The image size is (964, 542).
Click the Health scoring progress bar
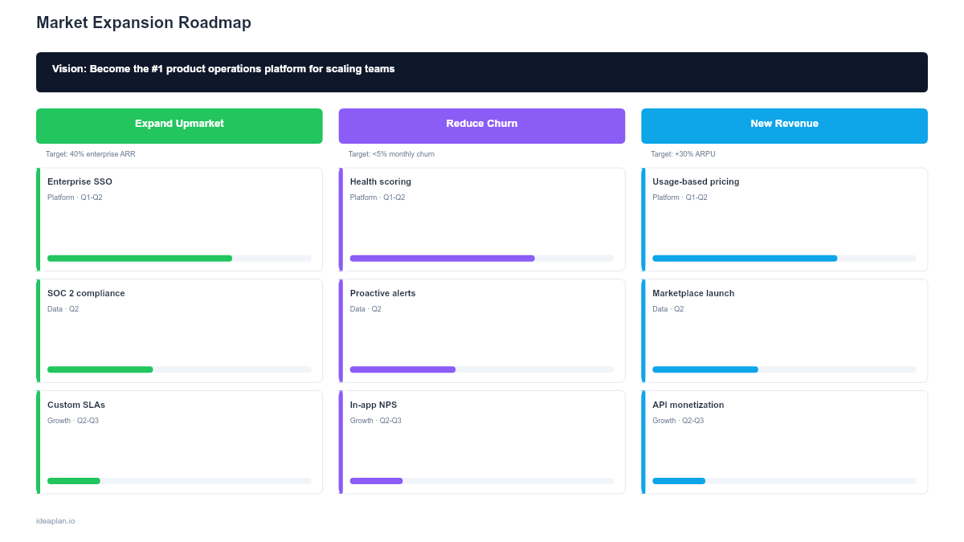[x=481, y=258]
